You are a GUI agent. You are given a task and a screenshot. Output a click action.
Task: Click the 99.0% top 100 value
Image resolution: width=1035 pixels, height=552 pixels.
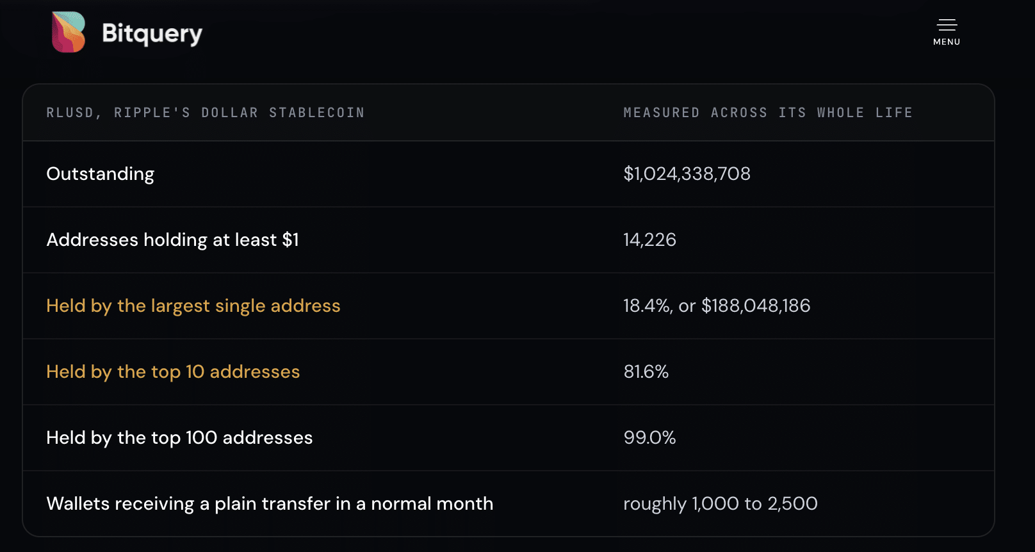tap(649, 437)
